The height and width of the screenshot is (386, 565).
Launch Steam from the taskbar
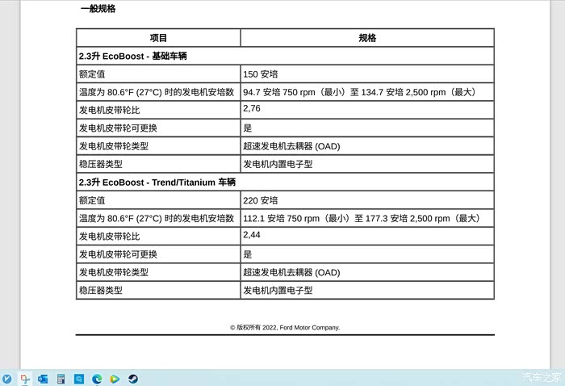[133, 379]
